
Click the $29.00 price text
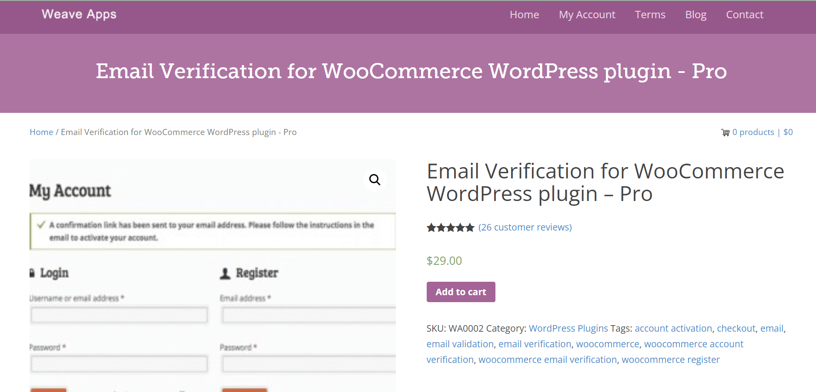(444, 260)
